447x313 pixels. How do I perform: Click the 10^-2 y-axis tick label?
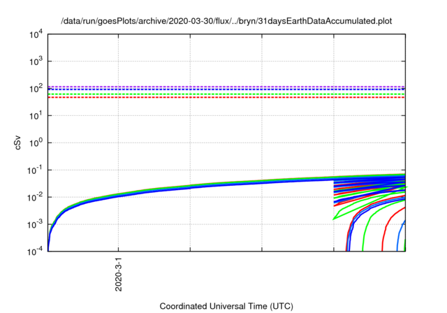(x=36, y=197)
